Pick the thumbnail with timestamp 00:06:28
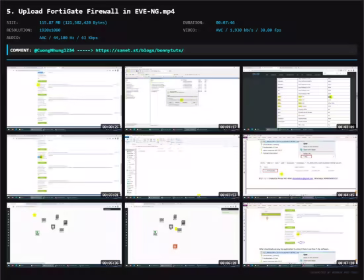The height and width of the screenshot is (280, 364). [182, 235]
